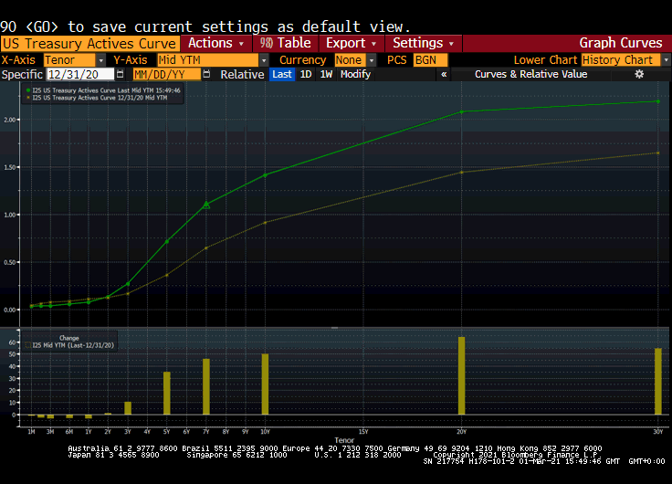Image resolution: width=672 pixels, height=484 pixels.
Task: Click the History Chart field
Action: click(621, 60)
